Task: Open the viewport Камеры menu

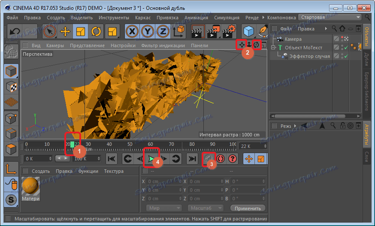Action: [x=55, y=45]
